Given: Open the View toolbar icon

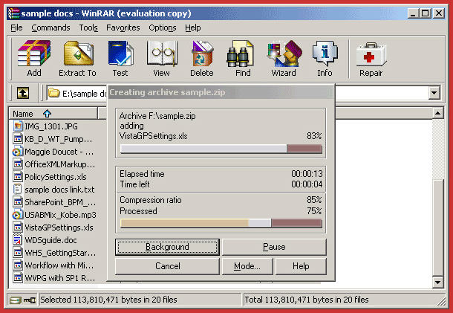Looking at the screenshot, I should pos(161,54).
